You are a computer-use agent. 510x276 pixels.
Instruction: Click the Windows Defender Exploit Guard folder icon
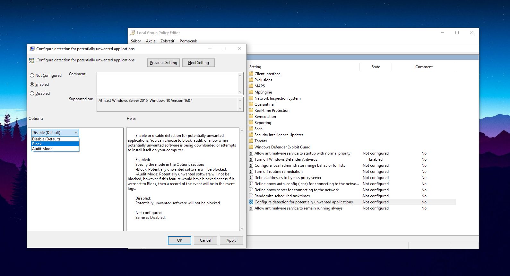click(x=251, y=147)
